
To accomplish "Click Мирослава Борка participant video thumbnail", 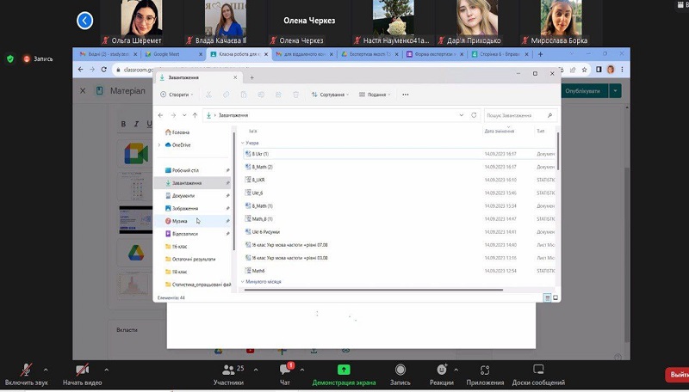I will tap(562, 17).
